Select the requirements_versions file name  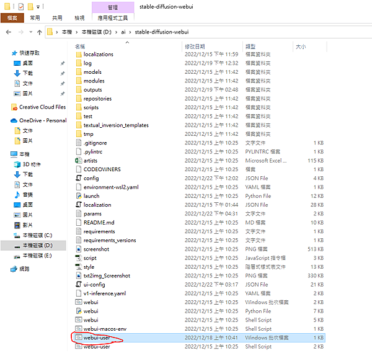click(x=110, y=241)
